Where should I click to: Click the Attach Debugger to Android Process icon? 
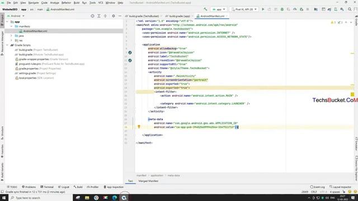point(302,9)
